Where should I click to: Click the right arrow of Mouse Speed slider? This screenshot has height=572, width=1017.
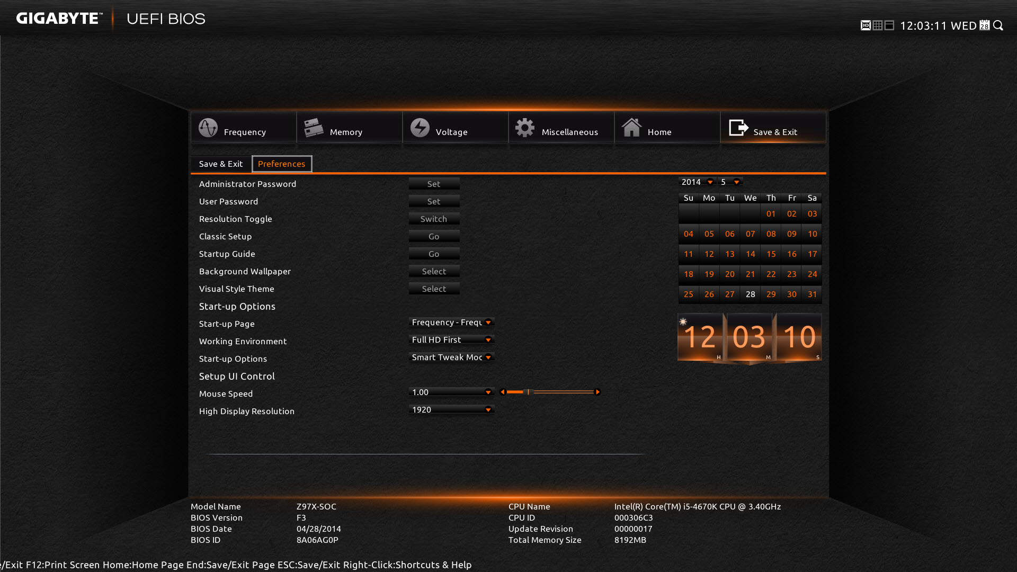597,392
